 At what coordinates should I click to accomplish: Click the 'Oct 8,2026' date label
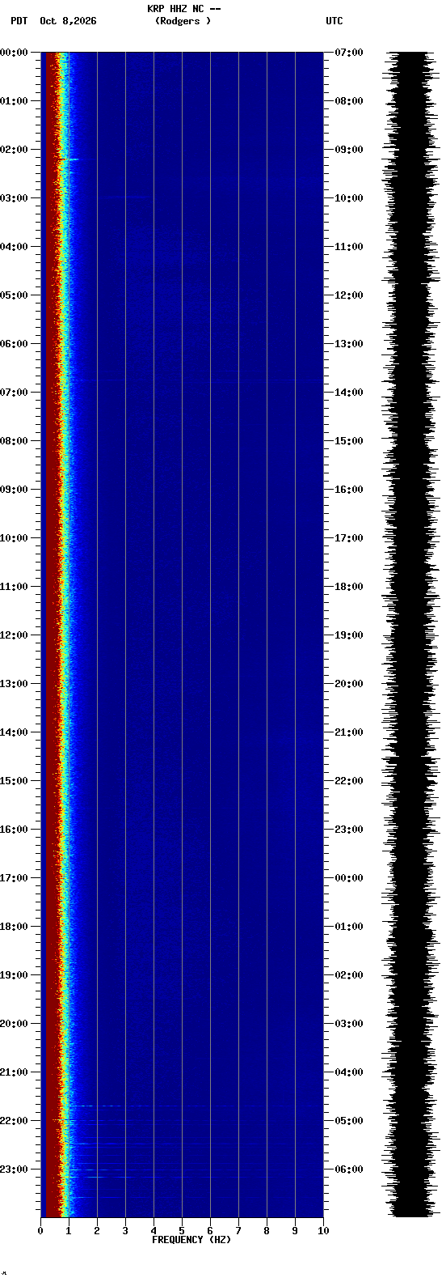click(x=68, y=21)
